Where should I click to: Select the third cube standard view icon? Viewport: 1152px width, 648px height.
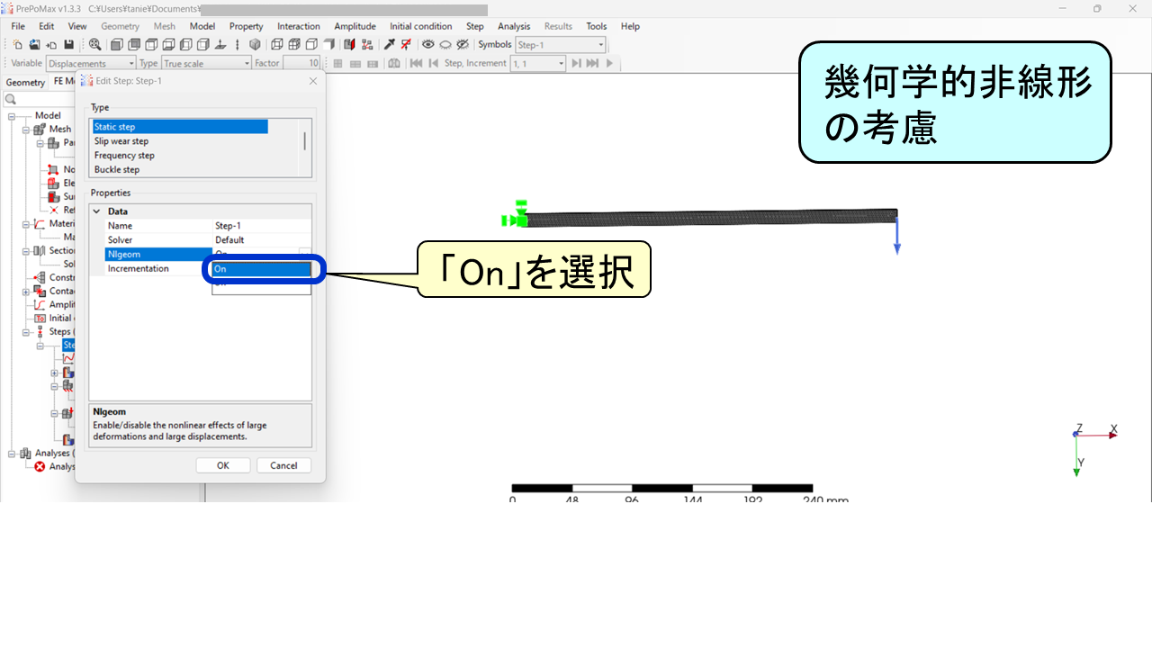coord(151,44)
